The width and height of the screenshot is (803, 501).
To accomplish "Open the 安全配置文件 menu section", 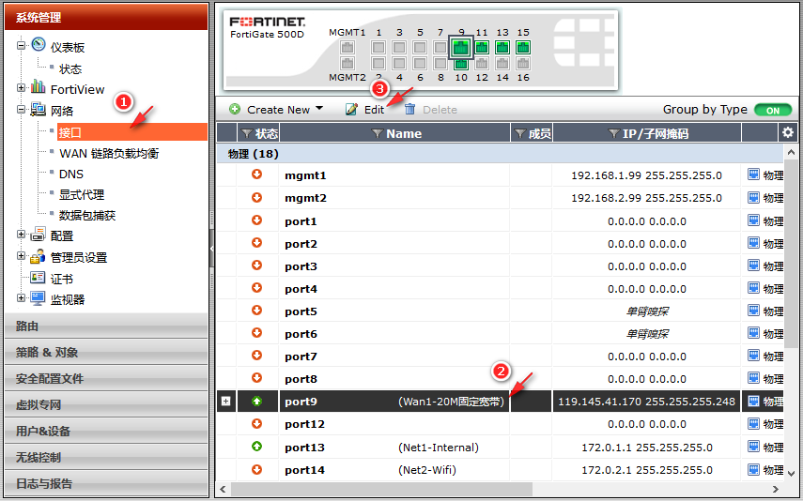I will coord(106,378).
